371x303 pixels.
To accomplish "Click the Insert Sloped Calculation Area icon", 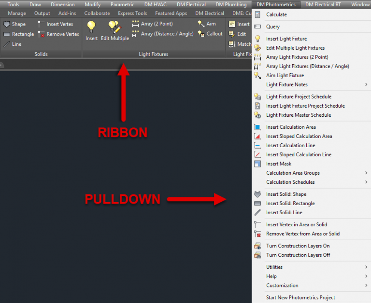I will [257, 137].
